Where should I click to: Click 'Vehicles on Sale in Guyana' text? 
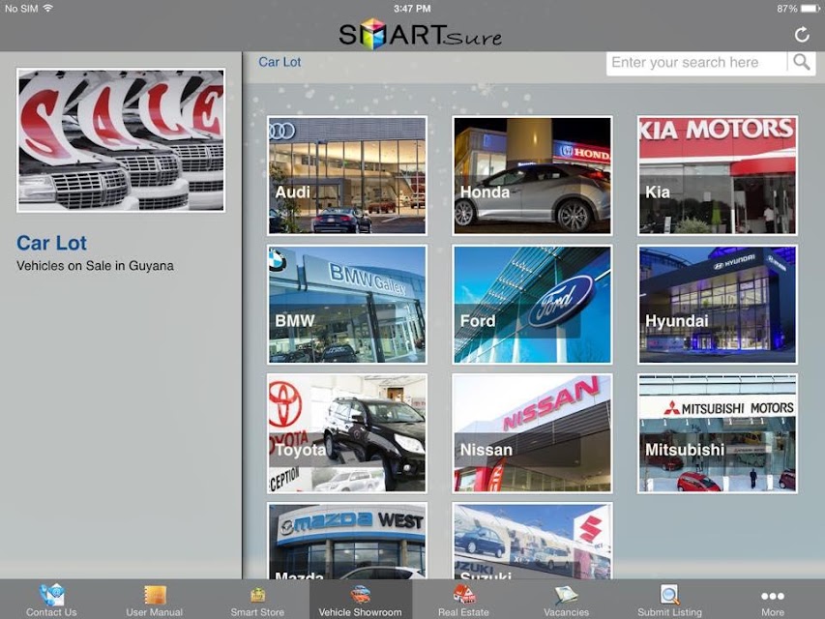click(95, 266)
